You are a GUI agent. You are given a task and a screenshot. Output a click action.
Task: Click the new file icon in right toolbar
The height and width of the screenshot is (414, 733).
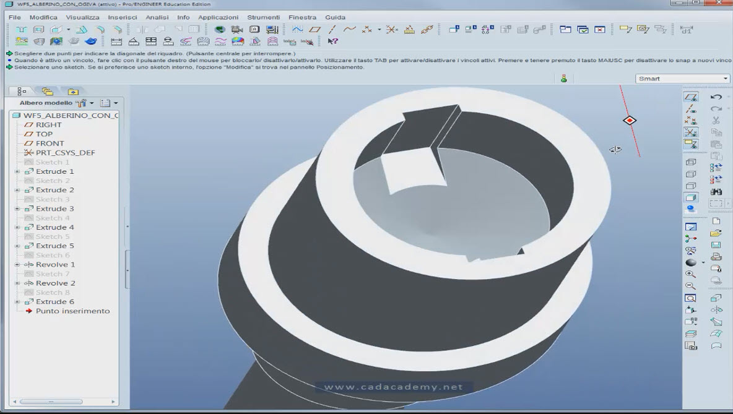(716, 221)
